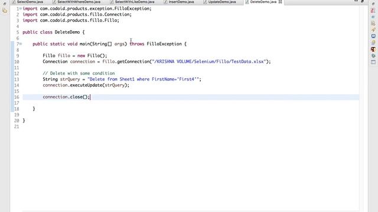Open the Package Explorer icon in left trim
The height and width of the screenshot is (212, 378).
click(x=5, y=11)
